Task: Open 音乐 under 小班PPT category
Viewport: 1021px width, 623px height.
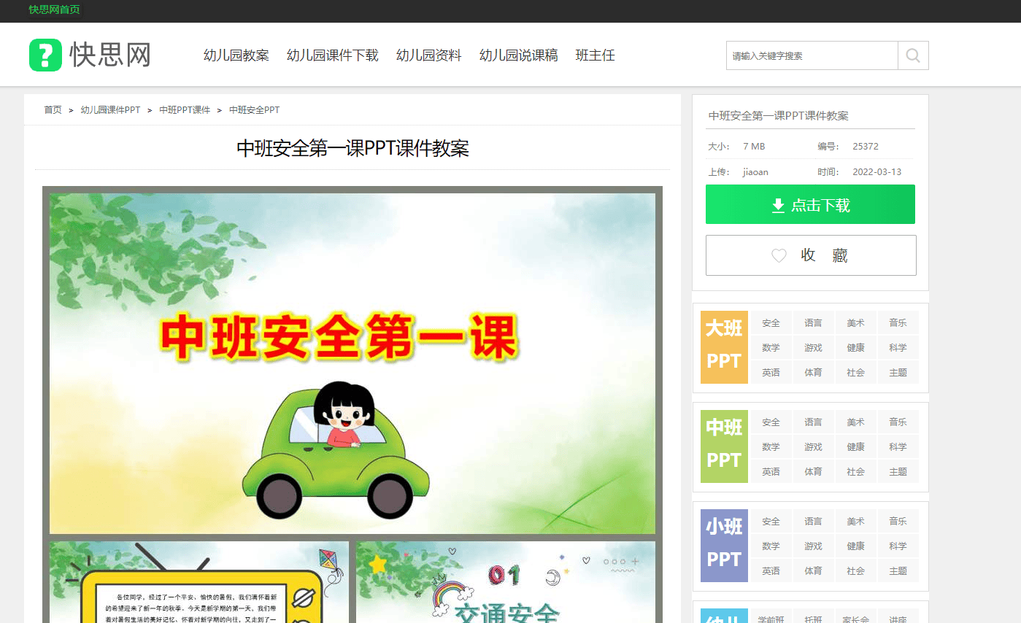Action: 898,521
